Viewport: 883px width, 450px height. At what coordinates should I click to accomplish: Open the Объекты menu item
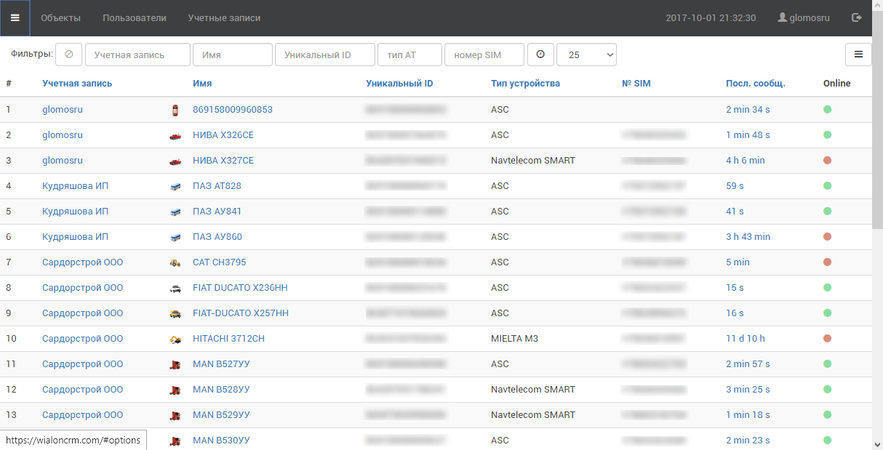(x=60, y=18)
